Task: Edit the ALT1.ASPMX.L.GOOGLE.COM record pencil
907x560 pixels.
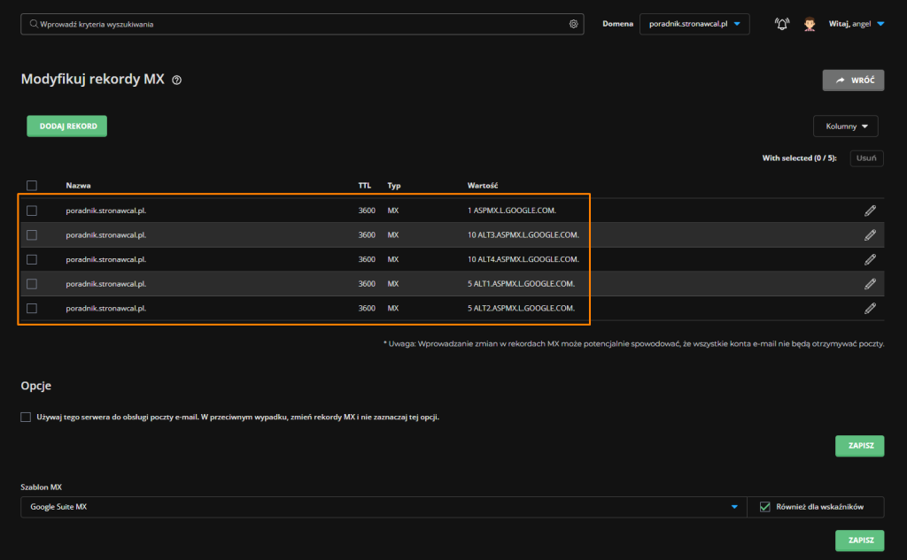Action: tap(870, 284)
